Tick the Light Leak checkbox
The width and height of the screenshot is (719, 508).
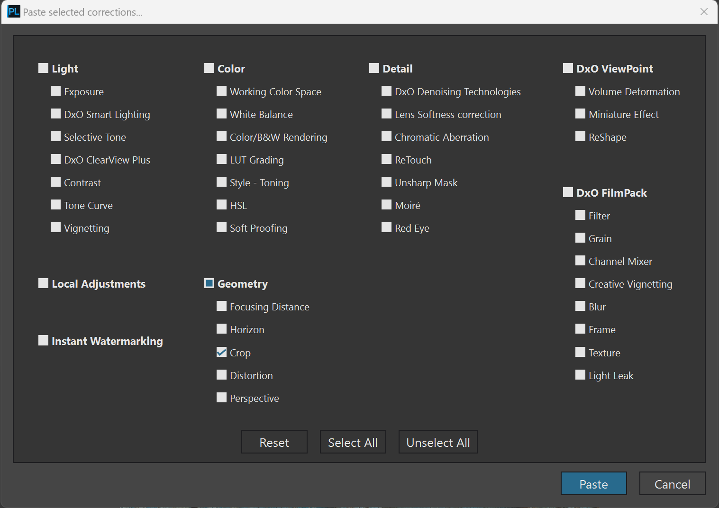point(580,375)
